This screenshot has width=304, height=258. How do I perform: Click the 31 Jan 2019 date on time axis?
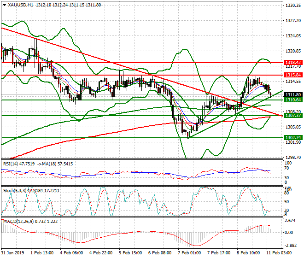(x=12, y=253)
